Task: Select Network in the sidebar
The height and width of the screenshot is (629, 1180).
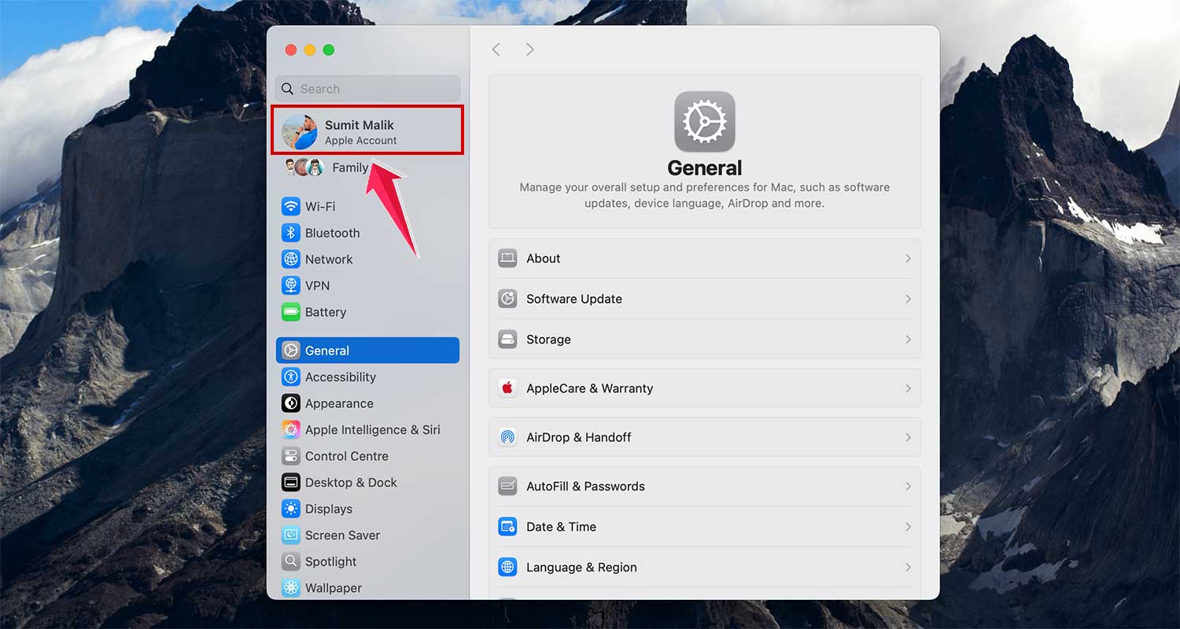Action: click(x=291, y=259)
